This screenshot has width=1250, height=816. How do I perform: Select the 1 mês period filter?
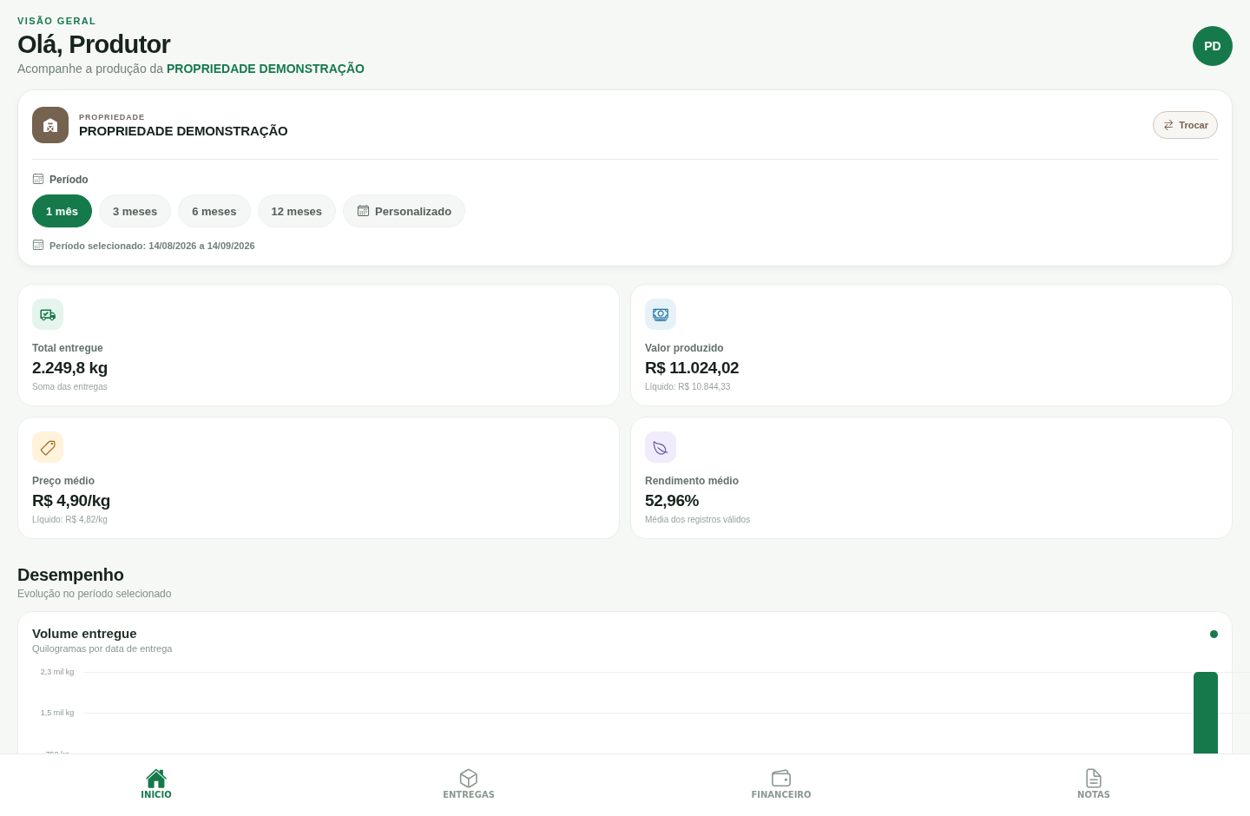[62, 211]
